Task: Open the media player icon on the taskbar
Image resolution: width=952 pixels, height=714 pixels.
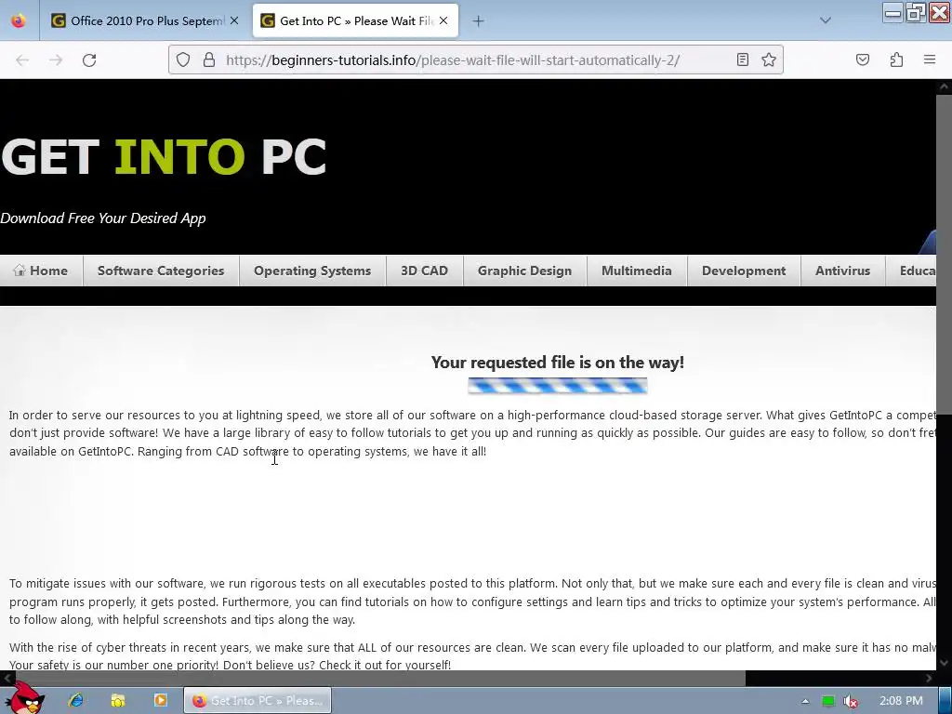Action: 160,701
